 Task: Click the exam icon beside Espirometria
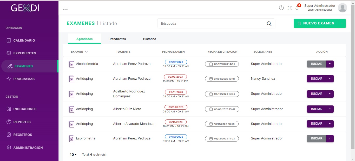[x=71, y=138]
